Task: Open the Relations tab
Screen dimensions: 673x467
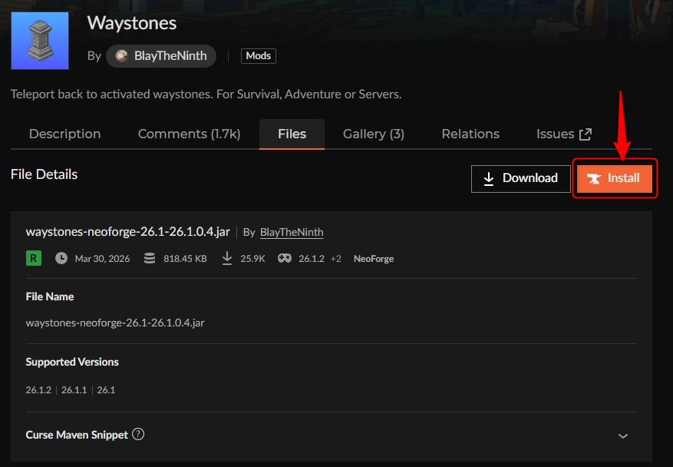Action: coord(470,134)
